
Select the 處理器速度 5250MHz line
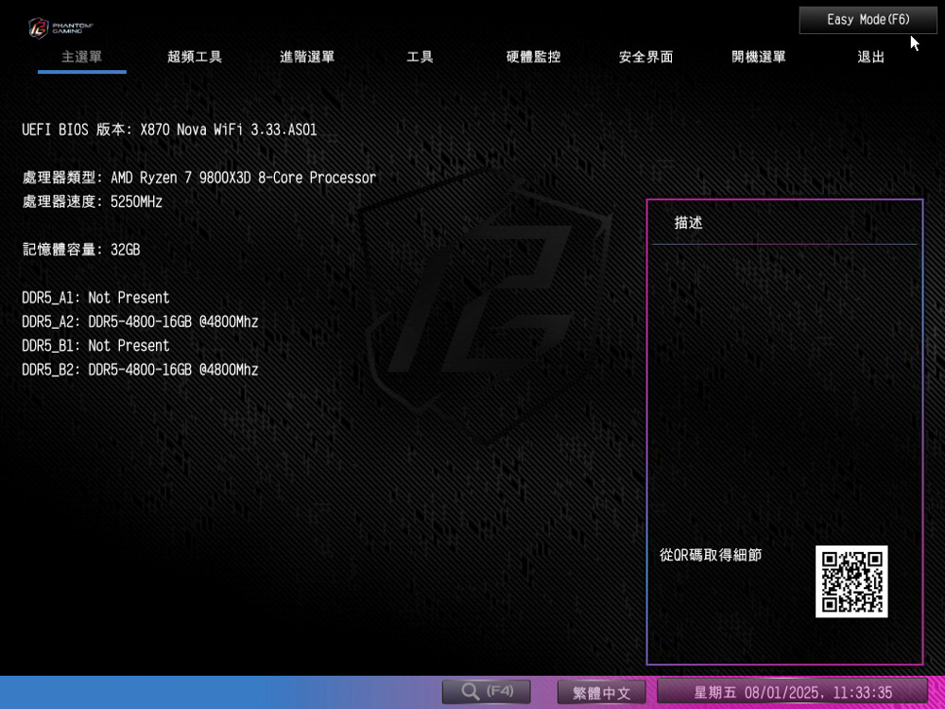92,201
